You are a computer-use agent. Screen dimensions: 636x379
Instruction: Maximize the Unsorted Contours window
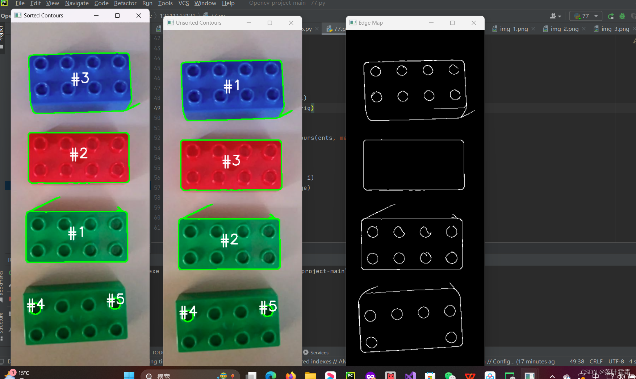[x=270, y=22]
